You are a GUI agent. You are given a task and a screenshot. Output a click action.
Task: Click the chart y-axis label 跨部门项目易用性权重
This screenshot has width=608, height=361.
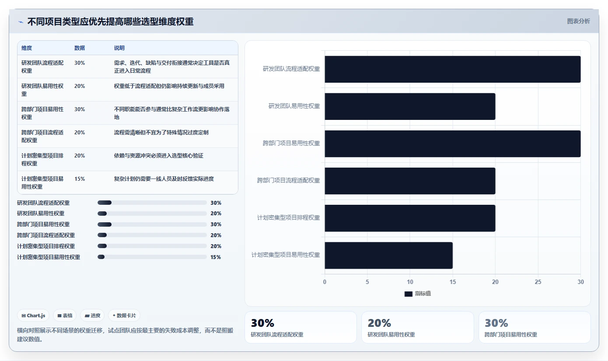coord(291,143)
